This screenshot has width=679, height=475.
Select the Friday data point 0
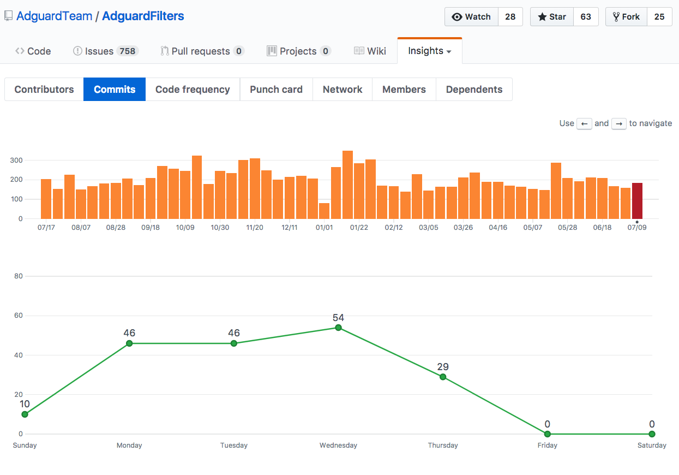click(548, 434)
